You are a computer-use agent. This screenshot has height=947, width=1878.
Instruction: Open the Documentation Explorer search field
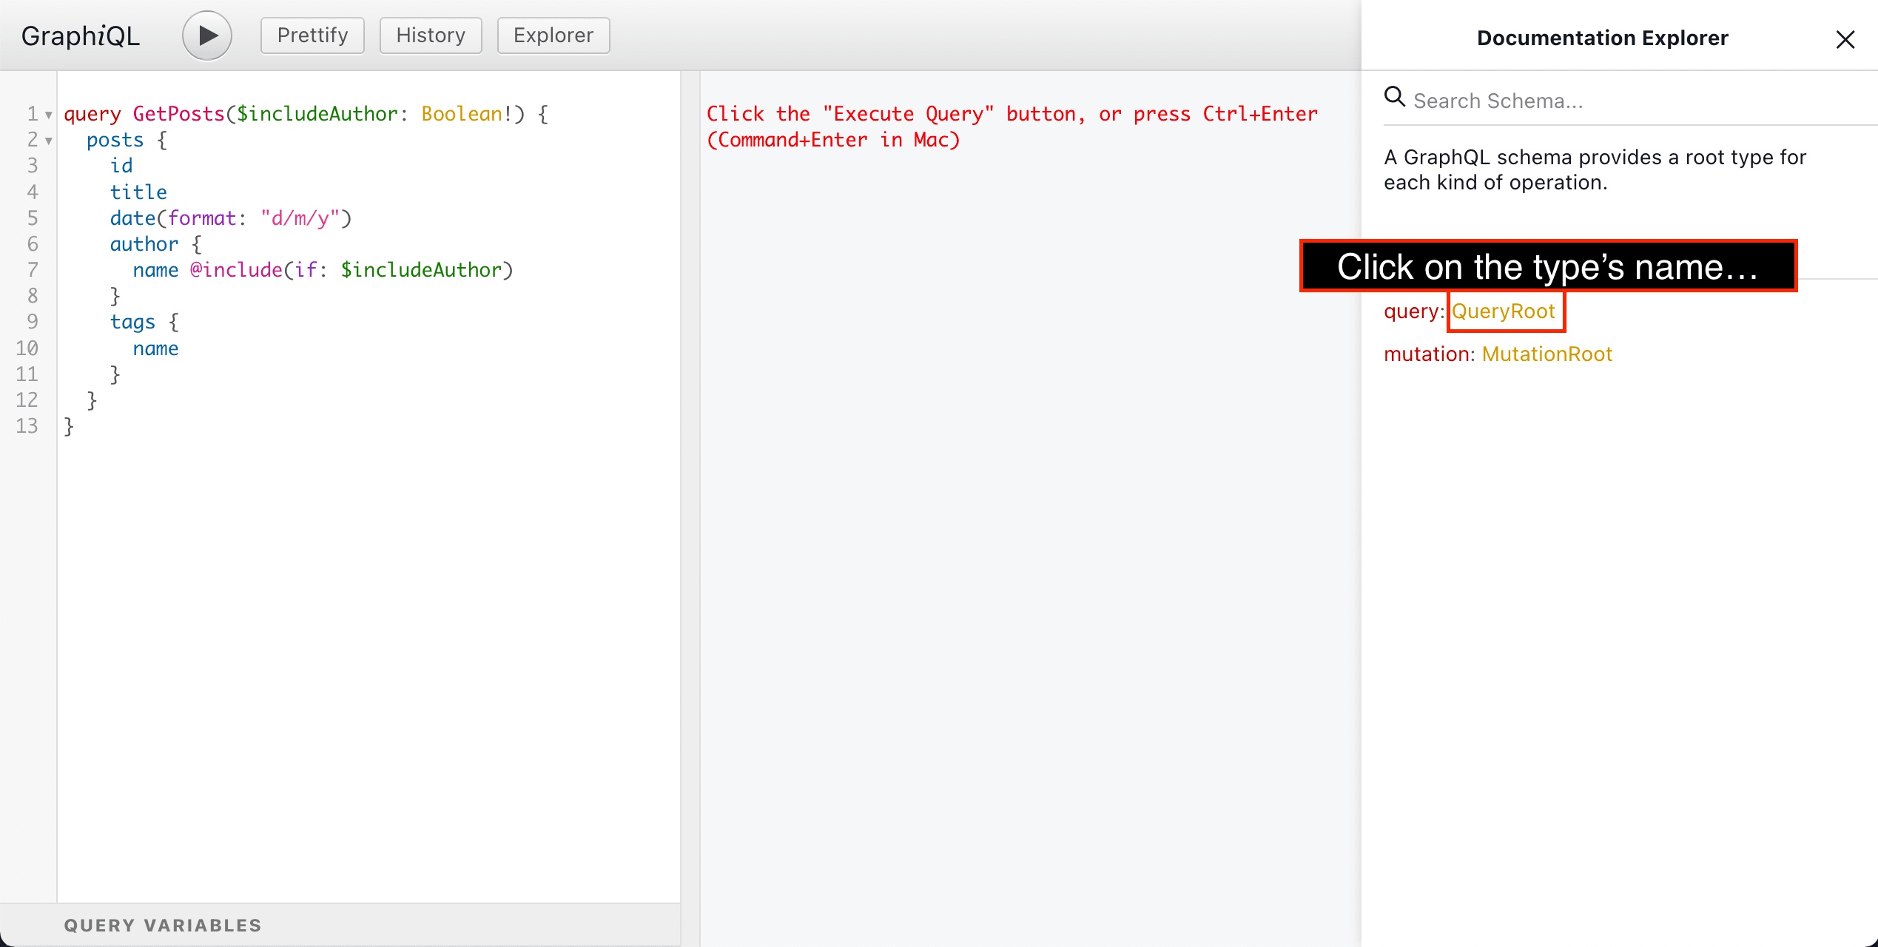coord(1618,101)
